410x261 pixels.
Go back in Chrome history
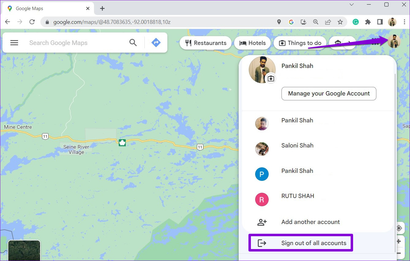(x=8, y=22)
